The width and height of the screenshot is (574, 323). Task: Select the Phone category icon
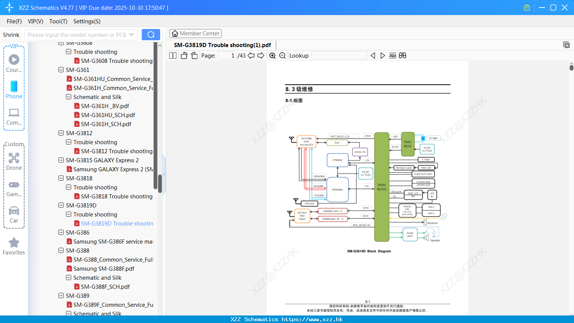pyautogui.click(x=14, y=86)
